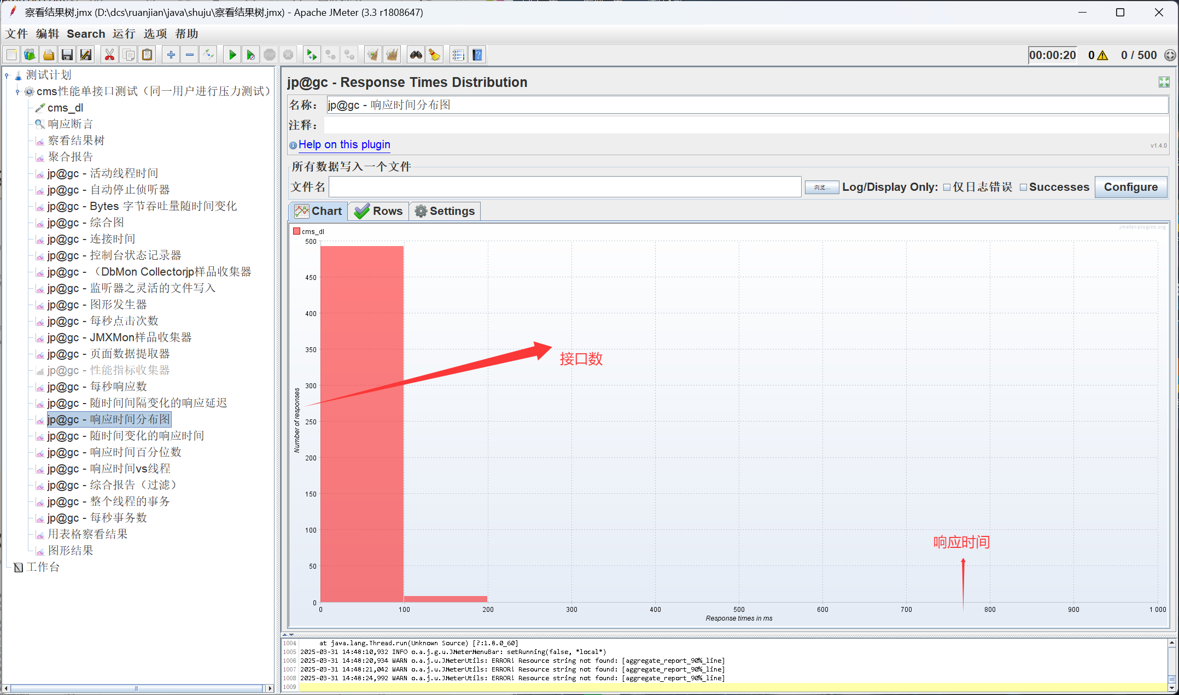Click the blue plus Expand icon
The width and height of the screenshot is (1179, 695).
pyautogui.click(x=171, y=55)
